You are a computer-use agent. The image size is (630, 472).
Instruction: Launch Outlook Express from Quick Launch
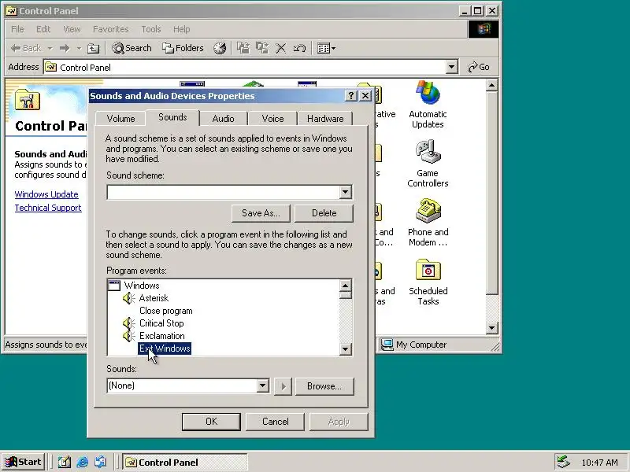point(100,463)
